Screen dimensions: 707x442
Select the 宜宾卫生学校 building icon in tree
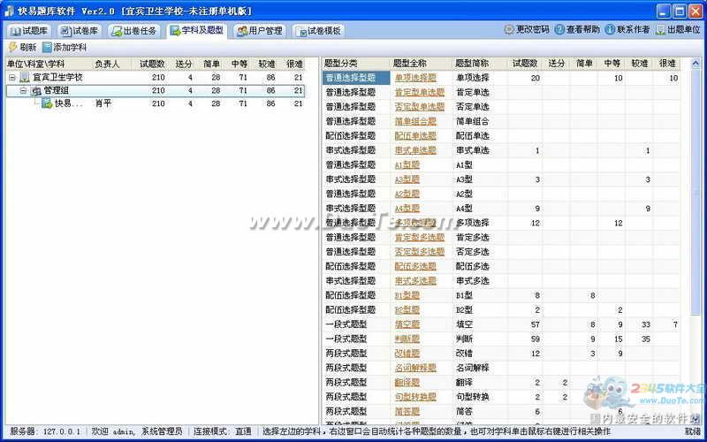[24, 78]
